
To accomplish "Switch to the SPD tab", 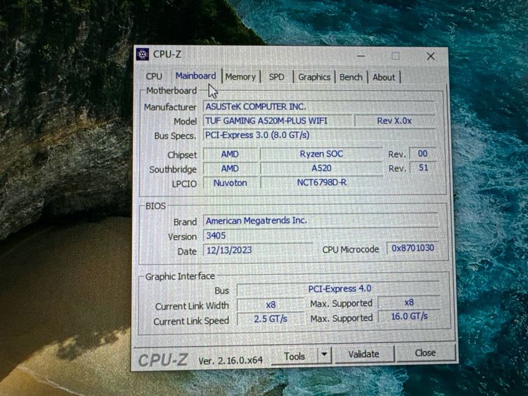I will point(277,77).
